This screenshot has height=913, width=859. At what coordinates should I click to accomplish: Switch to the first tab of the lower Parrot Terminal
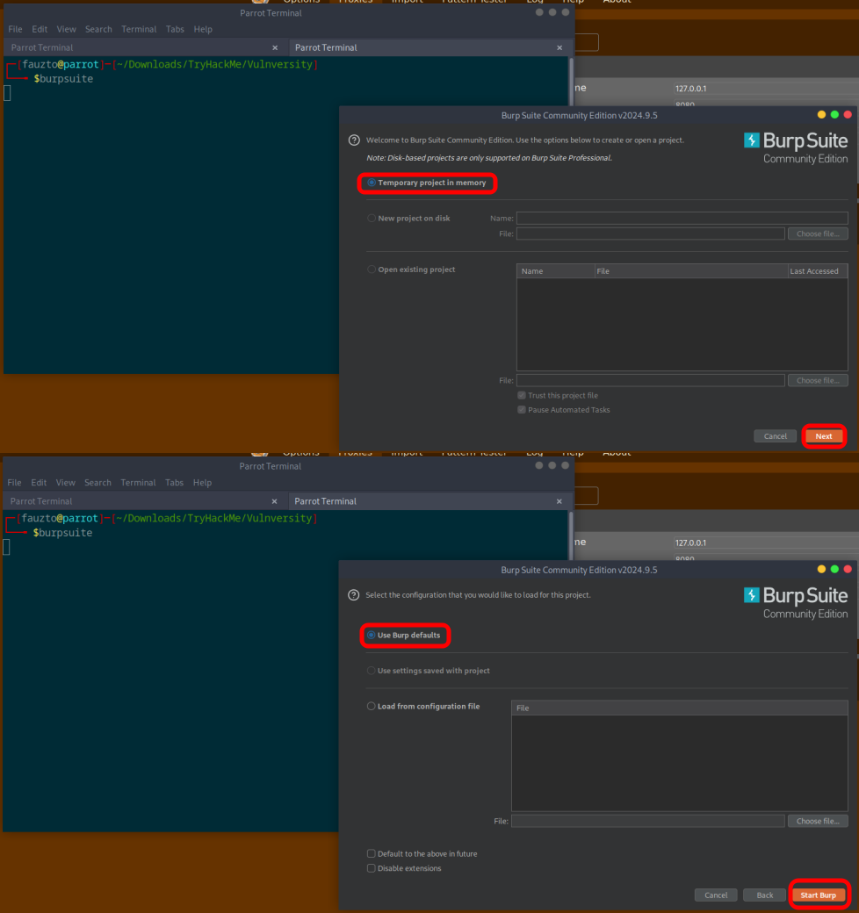[139, 501]
